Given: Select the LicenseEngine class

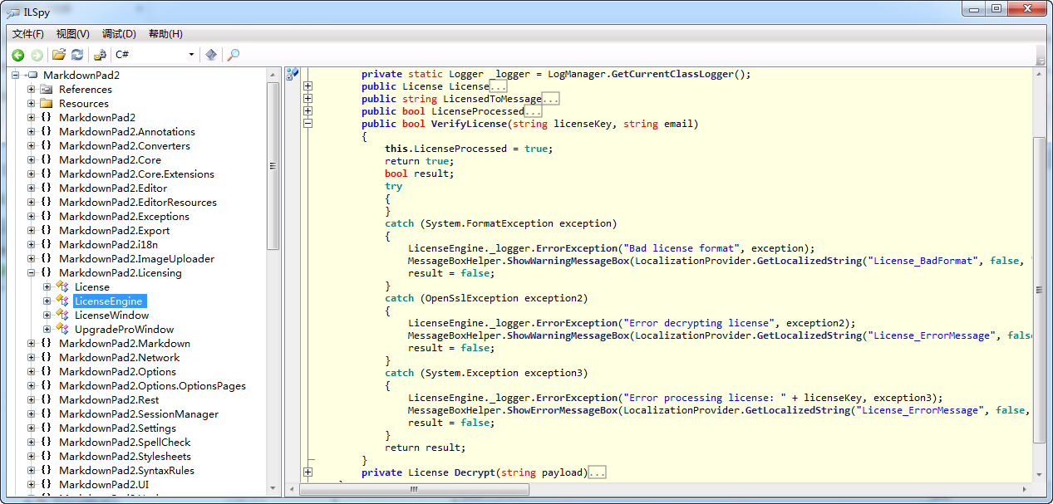Looking at the screenshot, I should (109, 301).
